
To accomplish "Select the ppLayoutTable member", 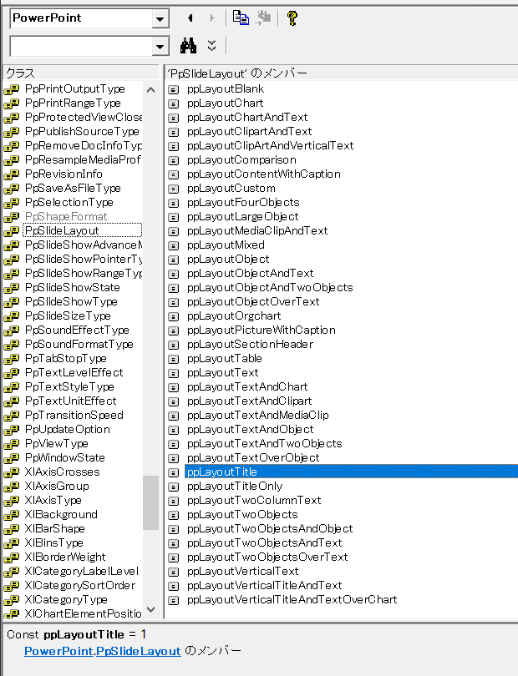I will tap(225, 359).
